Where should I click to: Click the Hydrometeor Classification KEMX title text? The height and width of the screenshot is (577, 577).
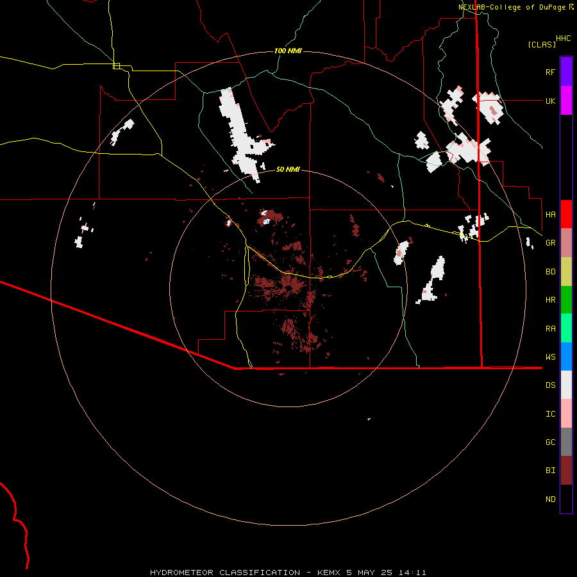point(288,573)
